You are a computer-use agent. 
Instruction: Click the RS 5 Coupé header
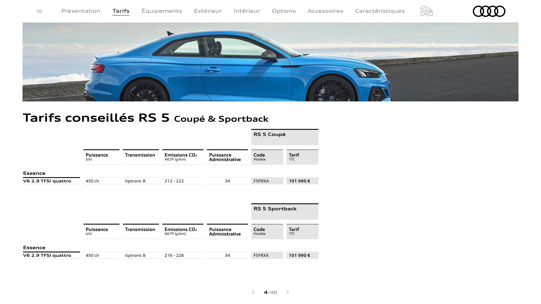[x=285, y=137]
